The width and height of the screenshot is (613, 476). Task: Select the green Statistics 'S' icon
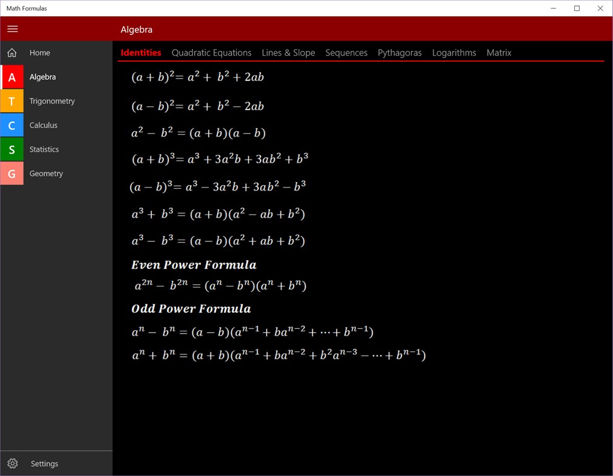pyautogui.click(x=12, y=149)
